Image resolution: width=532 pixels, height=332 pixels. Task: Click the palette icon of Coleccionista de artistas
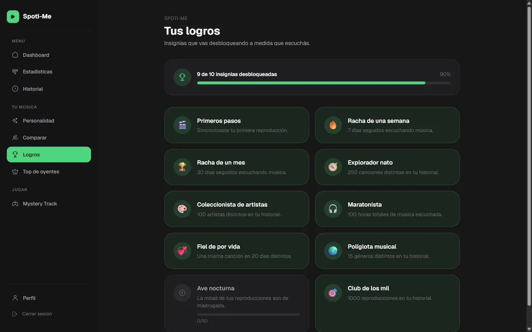coord(182,209)
